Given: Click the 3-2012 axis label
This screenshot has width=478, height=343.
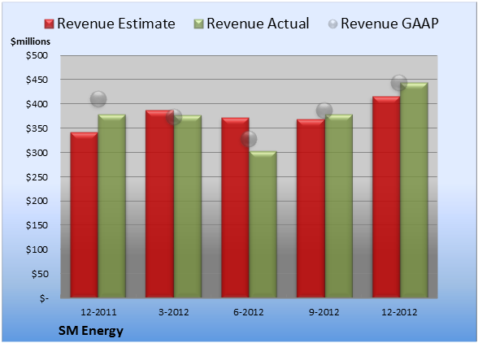Looking at the screenshot, I should click(174, 312).
